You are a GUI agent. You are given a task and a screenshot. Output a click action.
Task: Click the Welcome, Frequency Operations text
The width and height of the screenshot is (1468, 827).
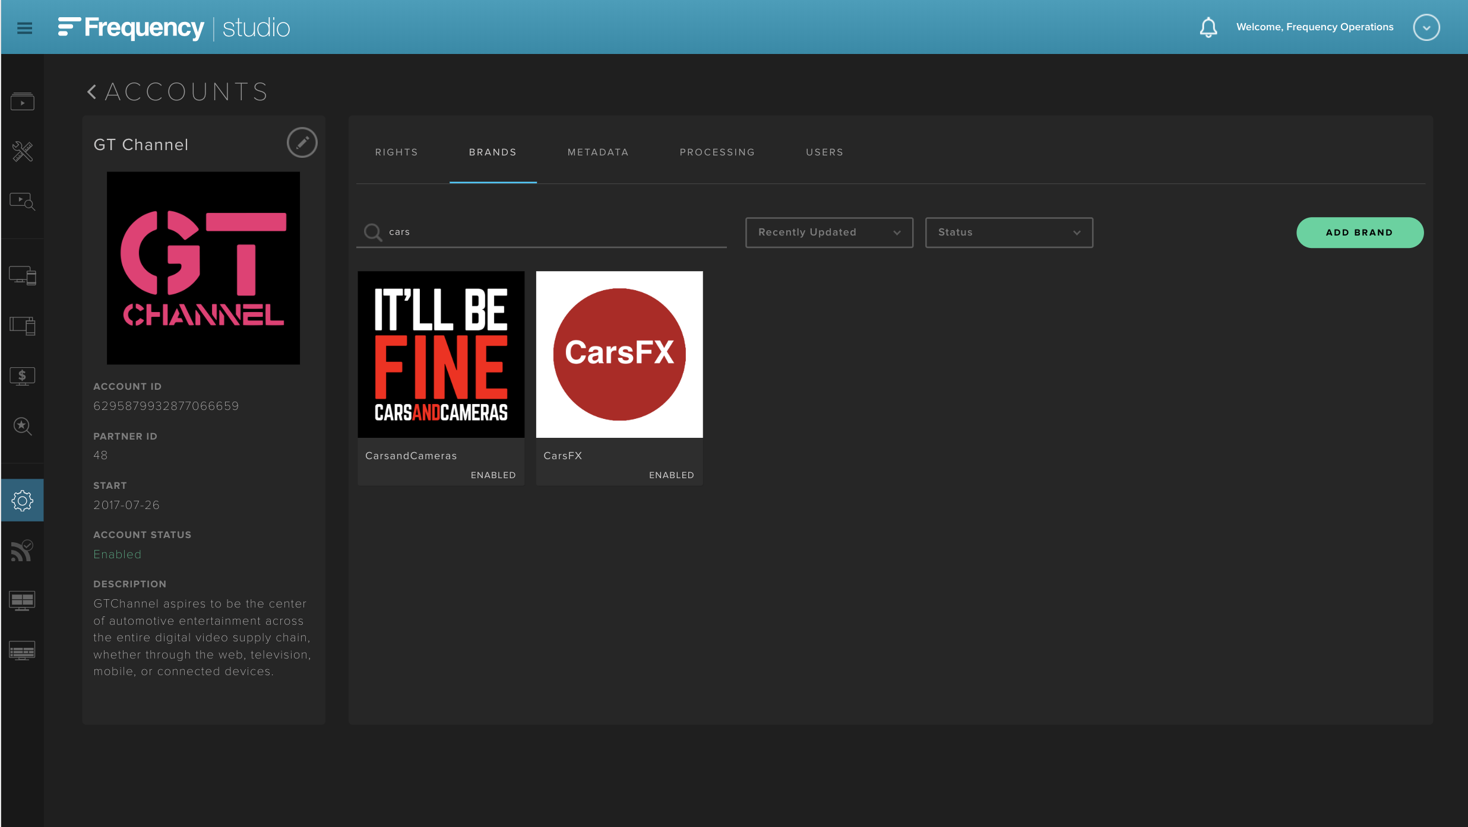(1315, 27)
